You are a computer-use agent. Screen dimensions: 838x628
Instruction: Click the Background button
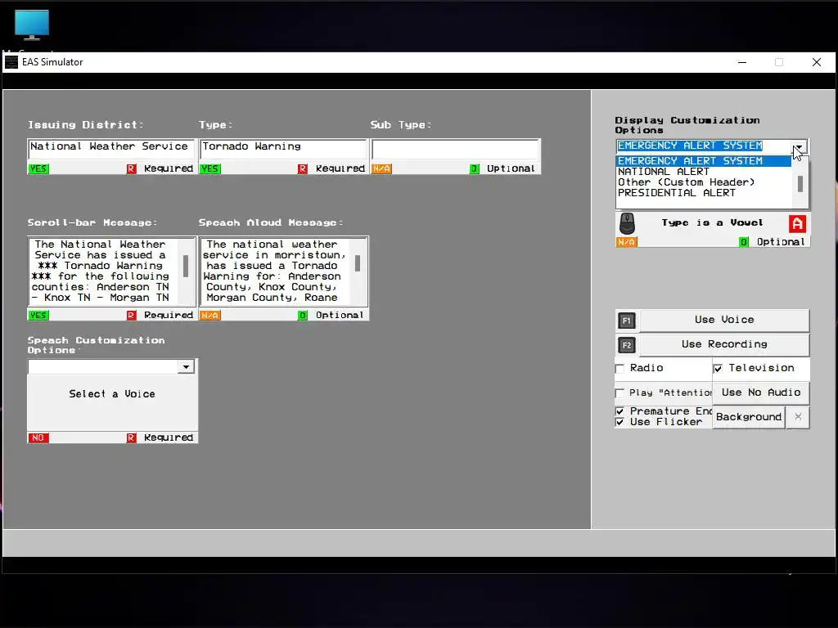point(748,417)
